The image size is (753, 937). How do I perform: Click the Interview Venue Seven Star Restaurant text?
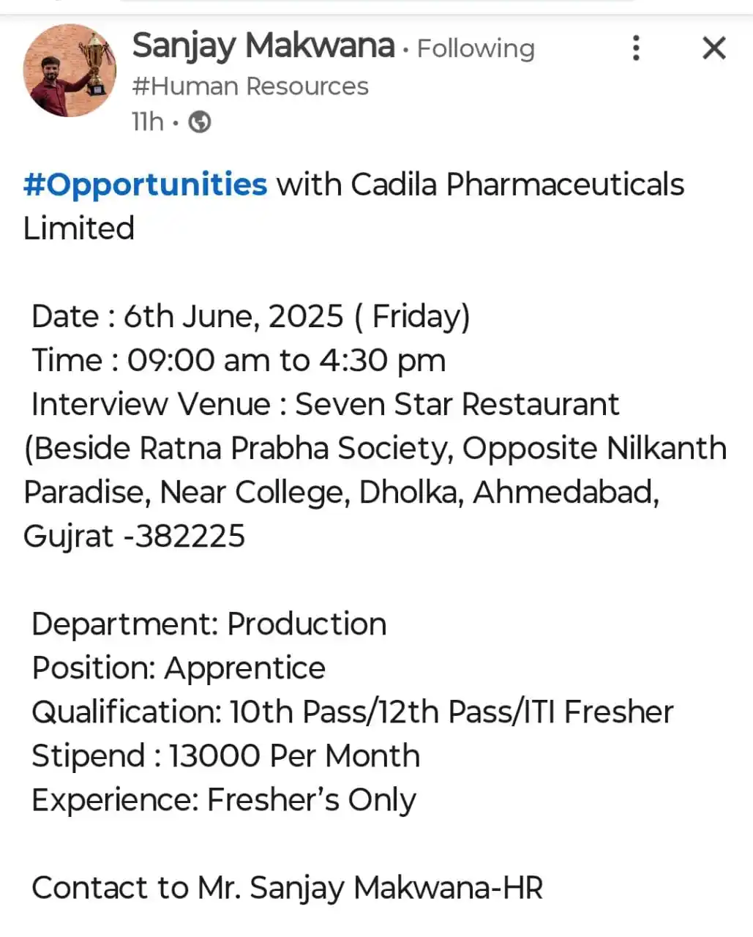pyautogui.click(x=326, y=405)
